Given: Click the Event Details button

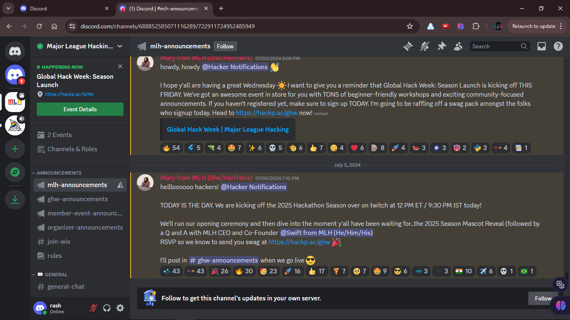Looking at the screenshot, I should coord(80,109).
